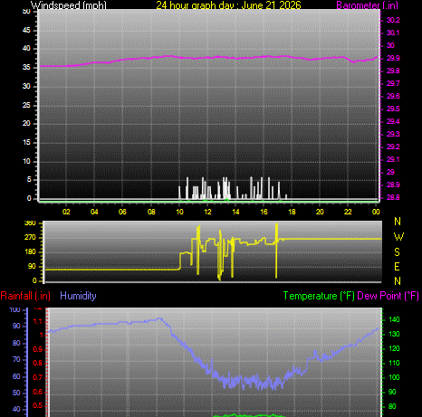Click the 120 value on temperature axis
422x417 pixels.
pyautogui.click(x=394, y=348)
